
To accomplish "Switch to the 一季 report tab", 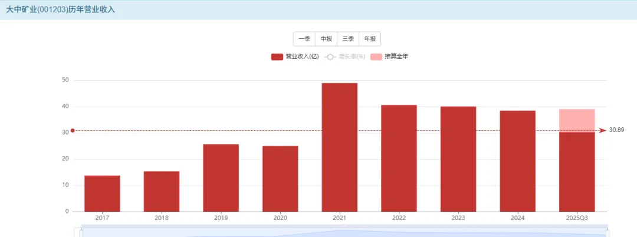I will coord(304,39).
